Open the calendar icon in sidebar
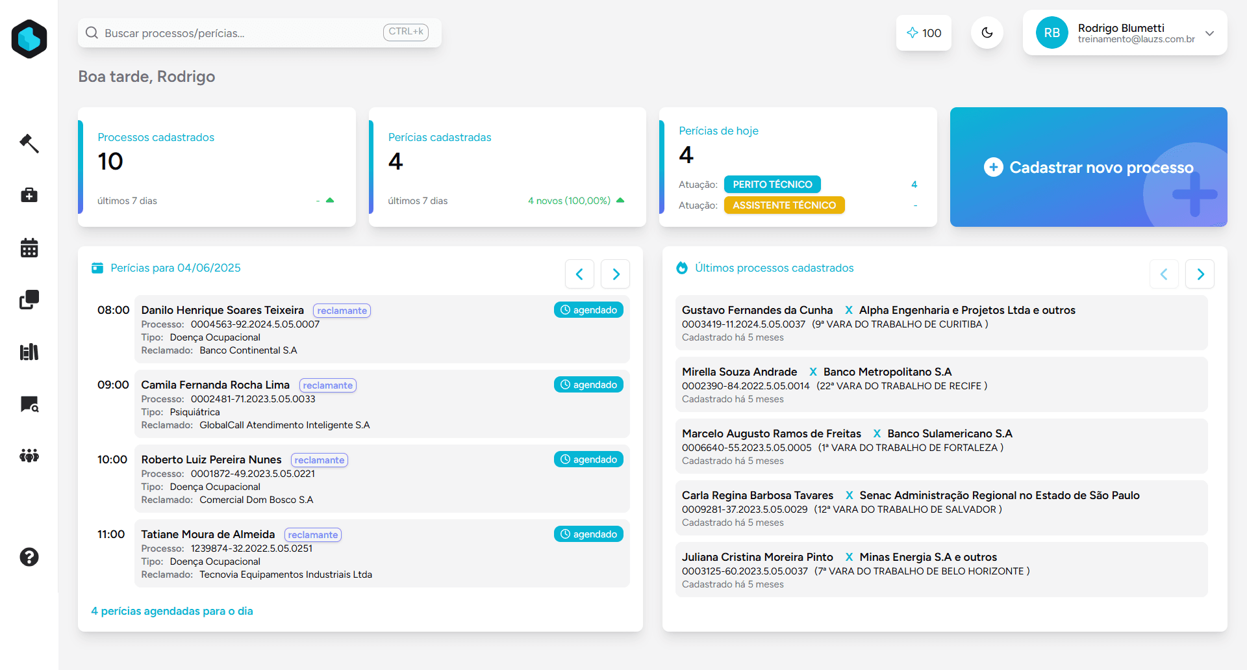 29,248
